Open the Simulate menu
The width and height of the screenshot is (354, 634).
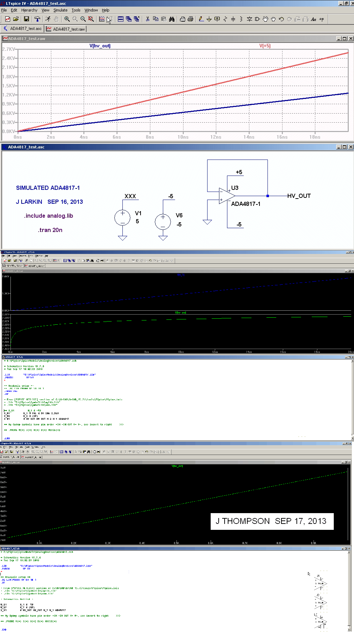coord(60,10)
